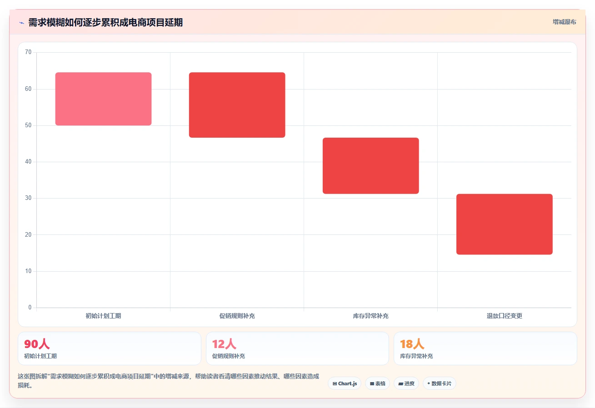The height and width of the screenshot is (408, 595).
Task: Click the y-axis value 70
Action: [28, 52]
